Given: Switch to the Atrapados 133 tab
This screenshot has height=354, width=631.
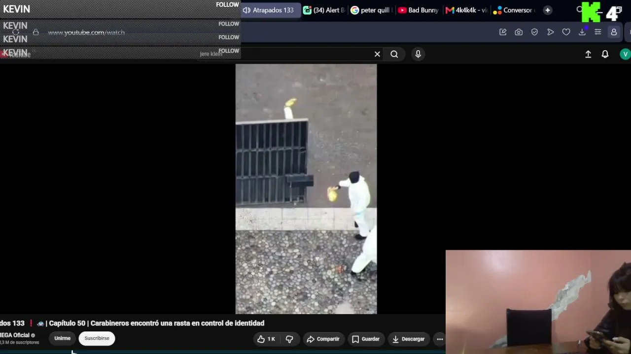Looking at the screenshot, I should coord(271,10).
